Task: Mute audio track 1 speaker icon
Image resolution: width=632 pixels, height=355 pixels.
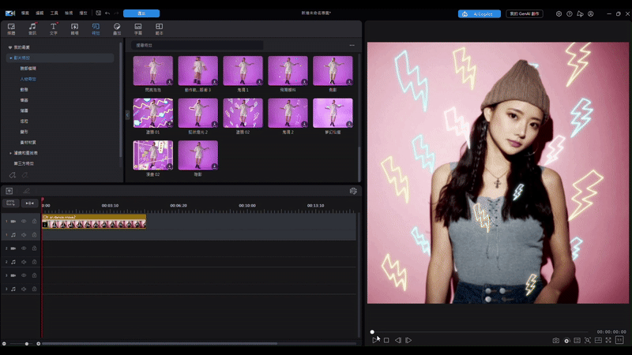Action: click(x=24, y=234)
